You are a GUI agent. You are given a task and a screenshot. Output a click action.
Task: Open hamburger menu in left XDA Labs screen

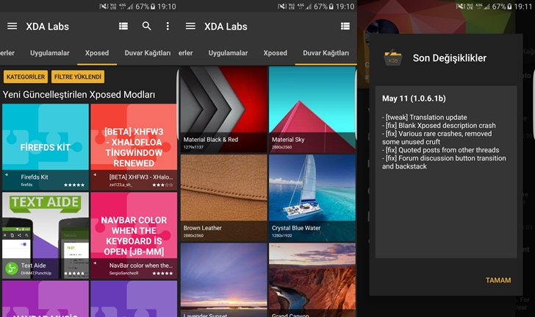tap(12, 26)
